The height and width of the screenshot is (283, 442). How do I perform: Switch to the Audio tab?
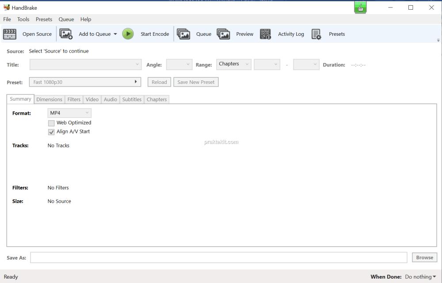click(110, 99)
